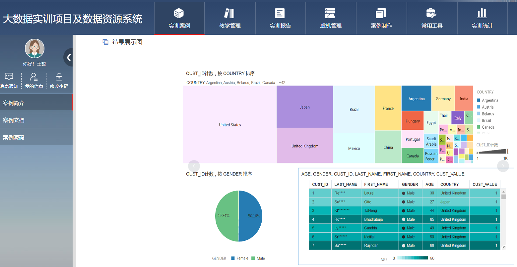Click the Argentina legend color swatch

479,100
